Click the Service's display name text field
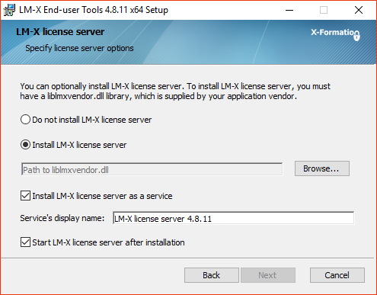377x295 pixels. pyautogui.click(x=233, y=218)
